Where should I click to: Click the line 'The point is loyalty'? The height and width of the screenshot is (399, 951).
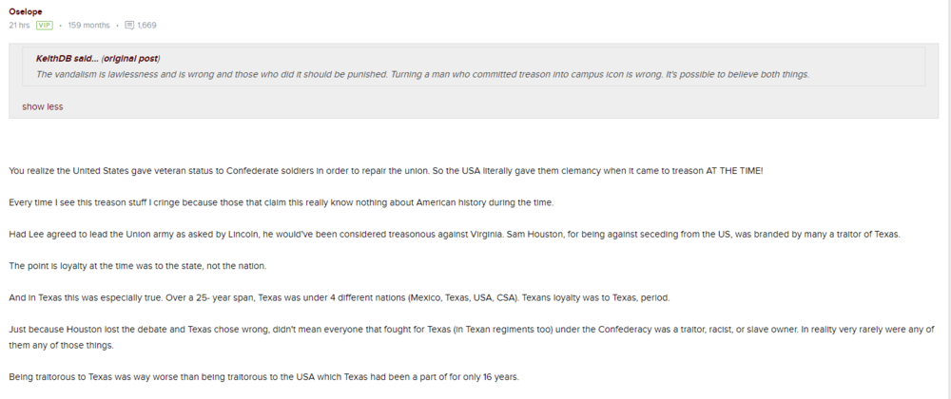(137, 265)
